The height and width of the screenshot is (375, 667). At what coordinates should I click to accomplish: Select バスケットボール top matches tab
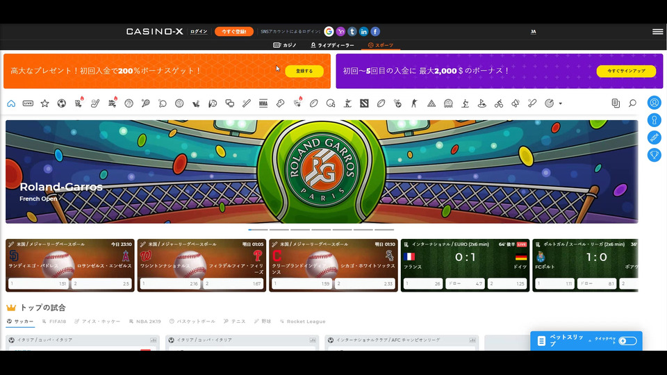pos(192,322)
